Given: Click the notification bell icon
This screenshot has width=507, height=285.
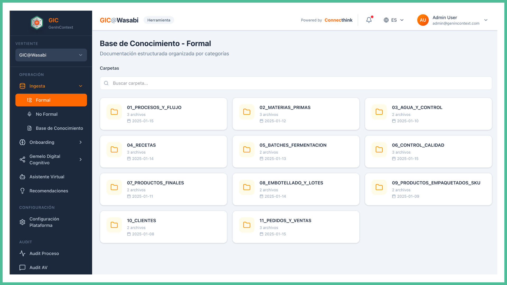Looking at the screenshot, I should click(369, 20).
